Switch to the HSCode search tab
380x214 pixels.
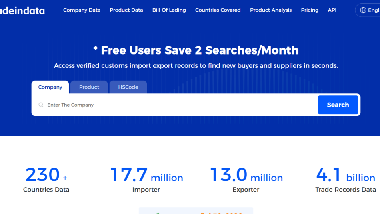point(128,87)
